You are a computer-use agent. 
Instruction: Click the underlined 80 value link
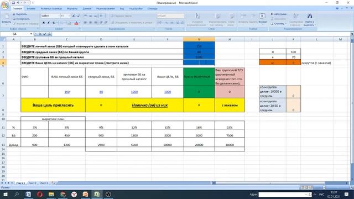click(x=101, y=92)
